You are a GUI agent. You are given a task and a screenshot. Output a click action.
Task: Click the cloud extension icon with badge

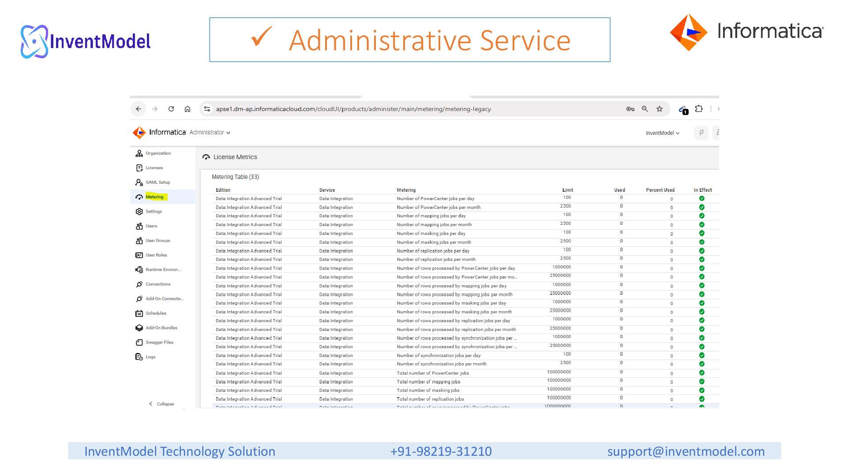point(683,110)
